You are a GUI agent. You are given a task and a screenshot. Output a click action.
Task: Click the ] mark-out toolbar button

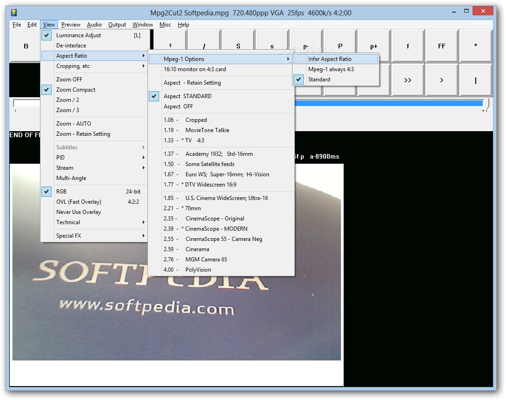click(x=476, y=80)
